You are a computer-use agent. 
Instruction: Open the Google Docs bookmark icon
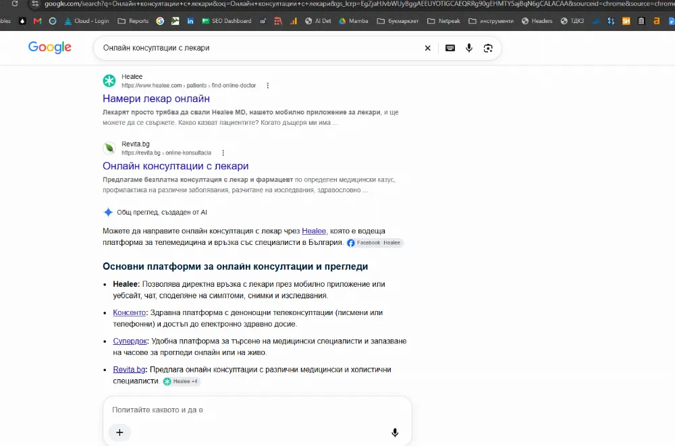point(671,21)
